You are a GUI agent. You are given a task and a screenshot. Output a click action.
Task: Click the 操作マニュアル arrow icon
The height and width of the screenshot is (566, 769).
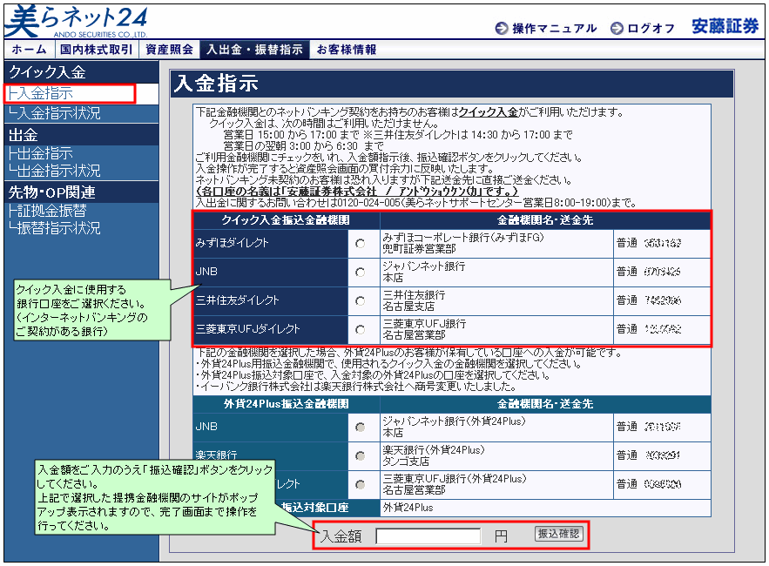click(502, 29)
